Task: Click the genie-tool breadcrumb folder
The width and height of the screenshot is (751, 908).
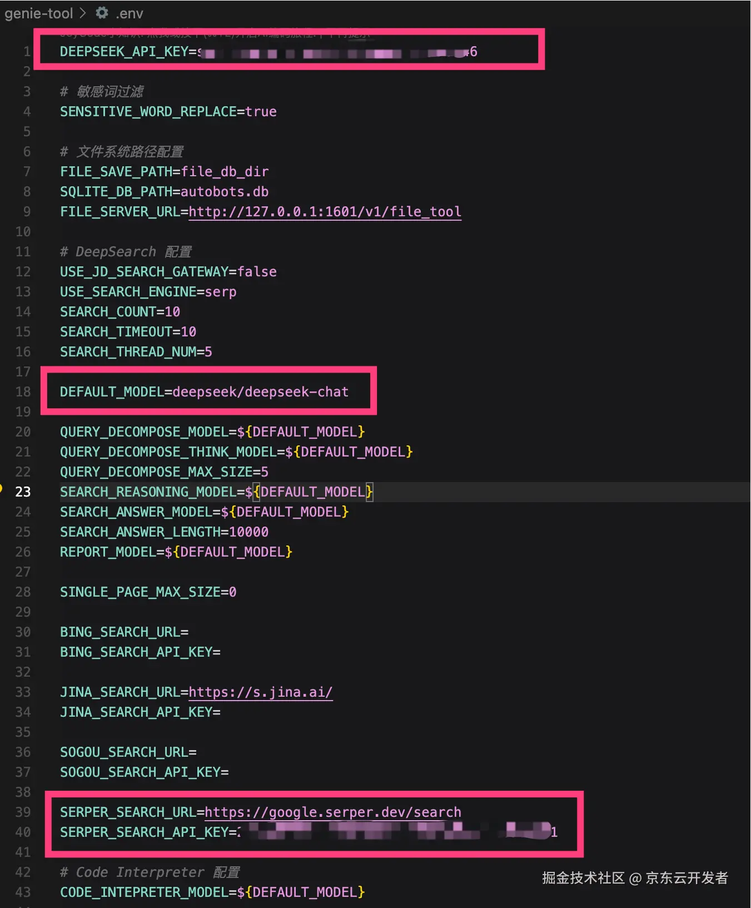Action: tap(38, 13)
